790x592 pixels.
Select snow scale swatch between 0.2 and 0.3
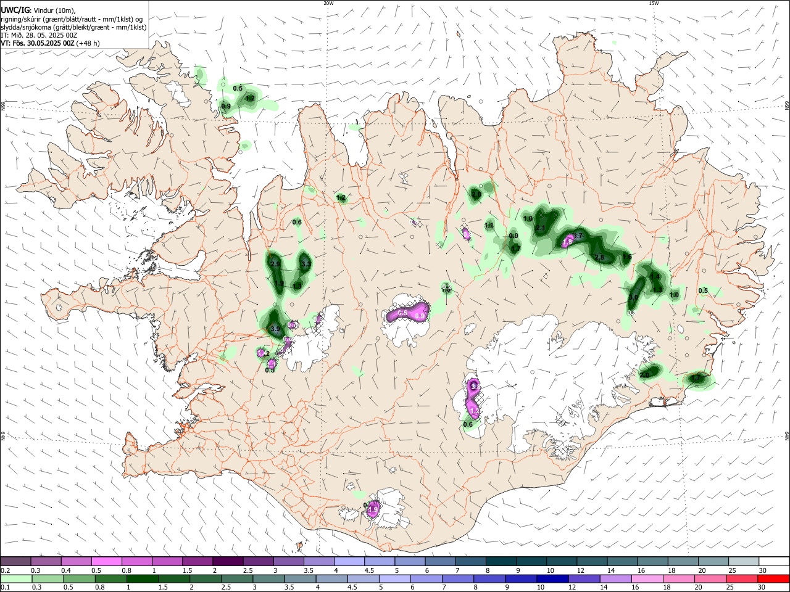[x=15, y=561]
